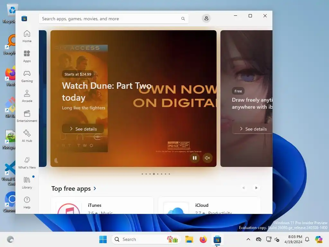329x247 pixels.
Task: Maximize the Microsoft Store window
Action: point(250,16)
